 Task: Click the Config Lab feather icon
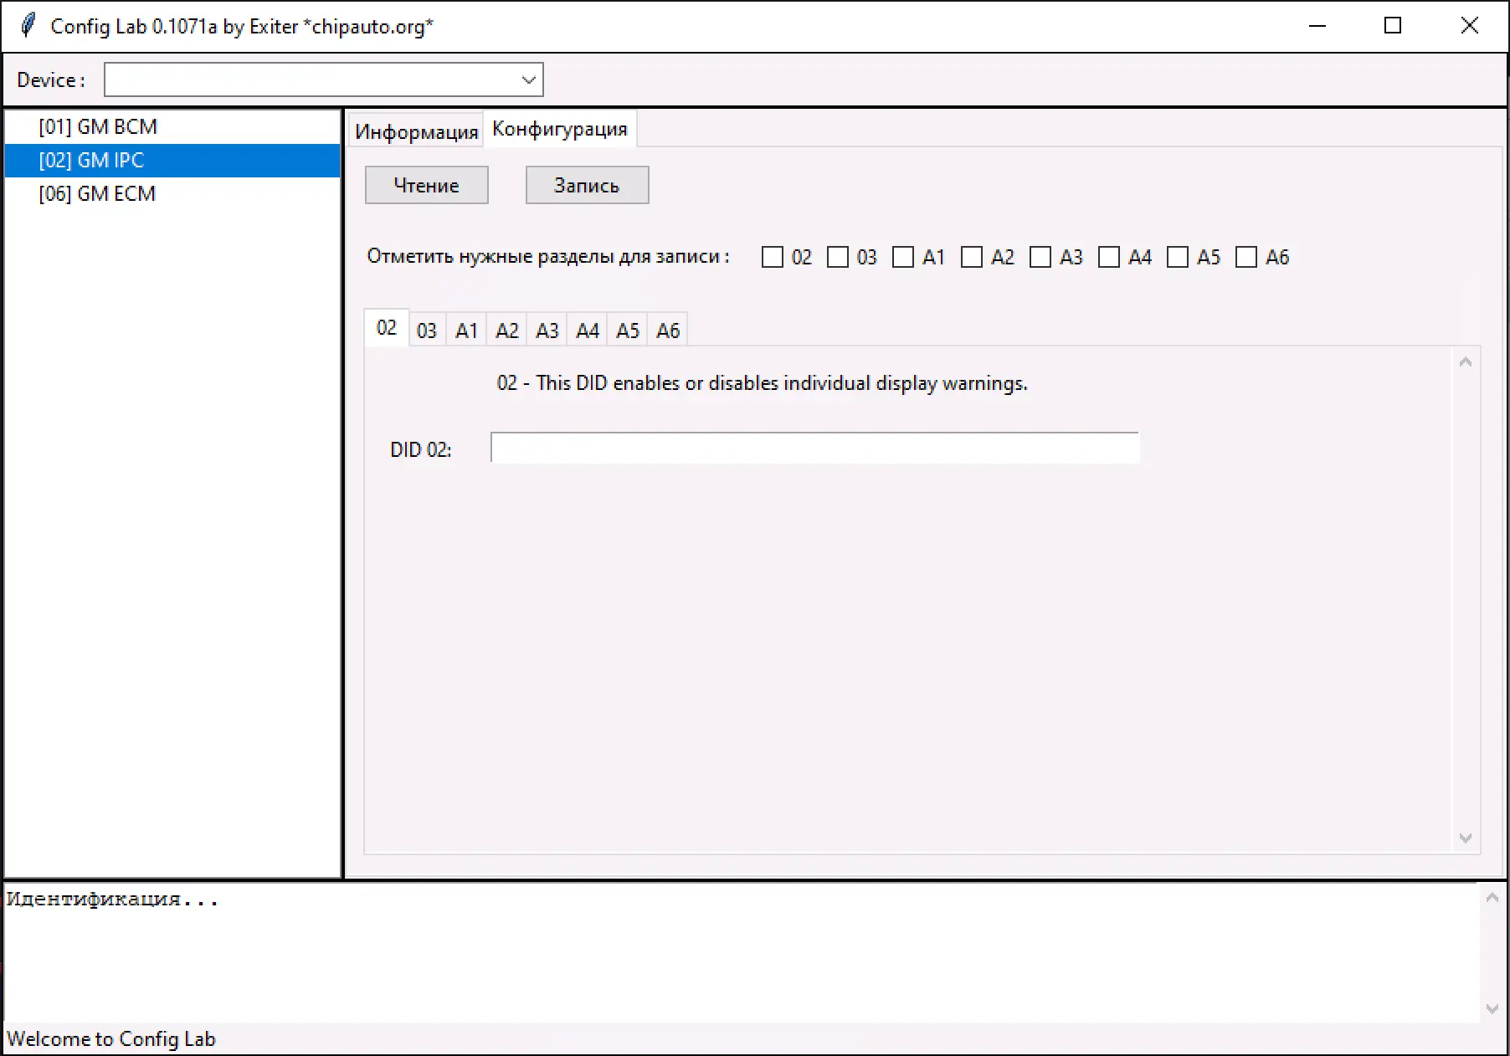(28, 25)
